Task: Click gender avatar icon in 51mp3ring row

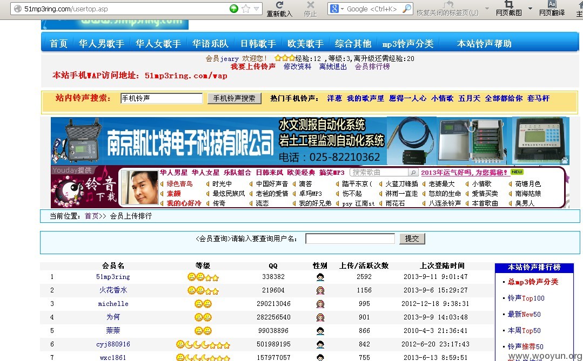Action: 320,277
